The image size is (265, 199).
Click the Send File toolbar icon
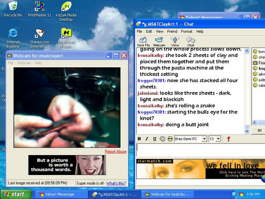click(x=143, y=41)
